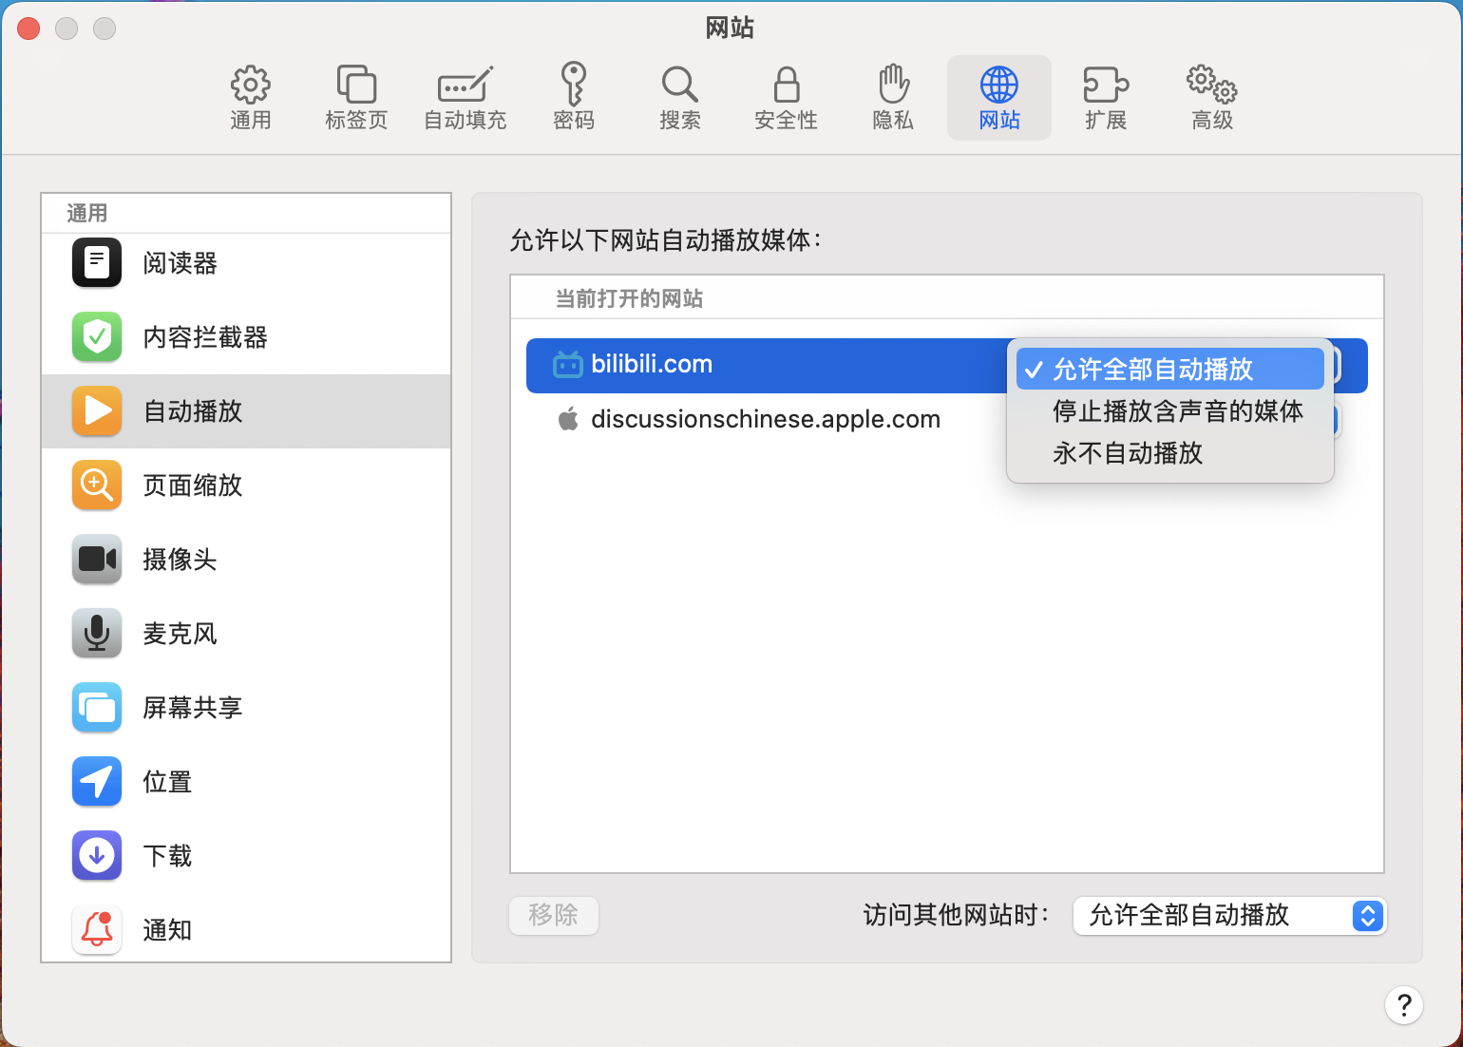Select 停止播放含声音的媒体 in popup menu

(1177, 411)
